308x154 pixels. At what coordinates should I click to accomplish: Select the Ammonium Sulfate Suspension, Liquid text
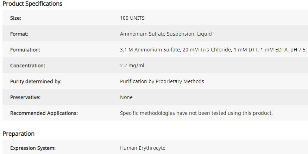pyautogui.click(x=166, y=34)
